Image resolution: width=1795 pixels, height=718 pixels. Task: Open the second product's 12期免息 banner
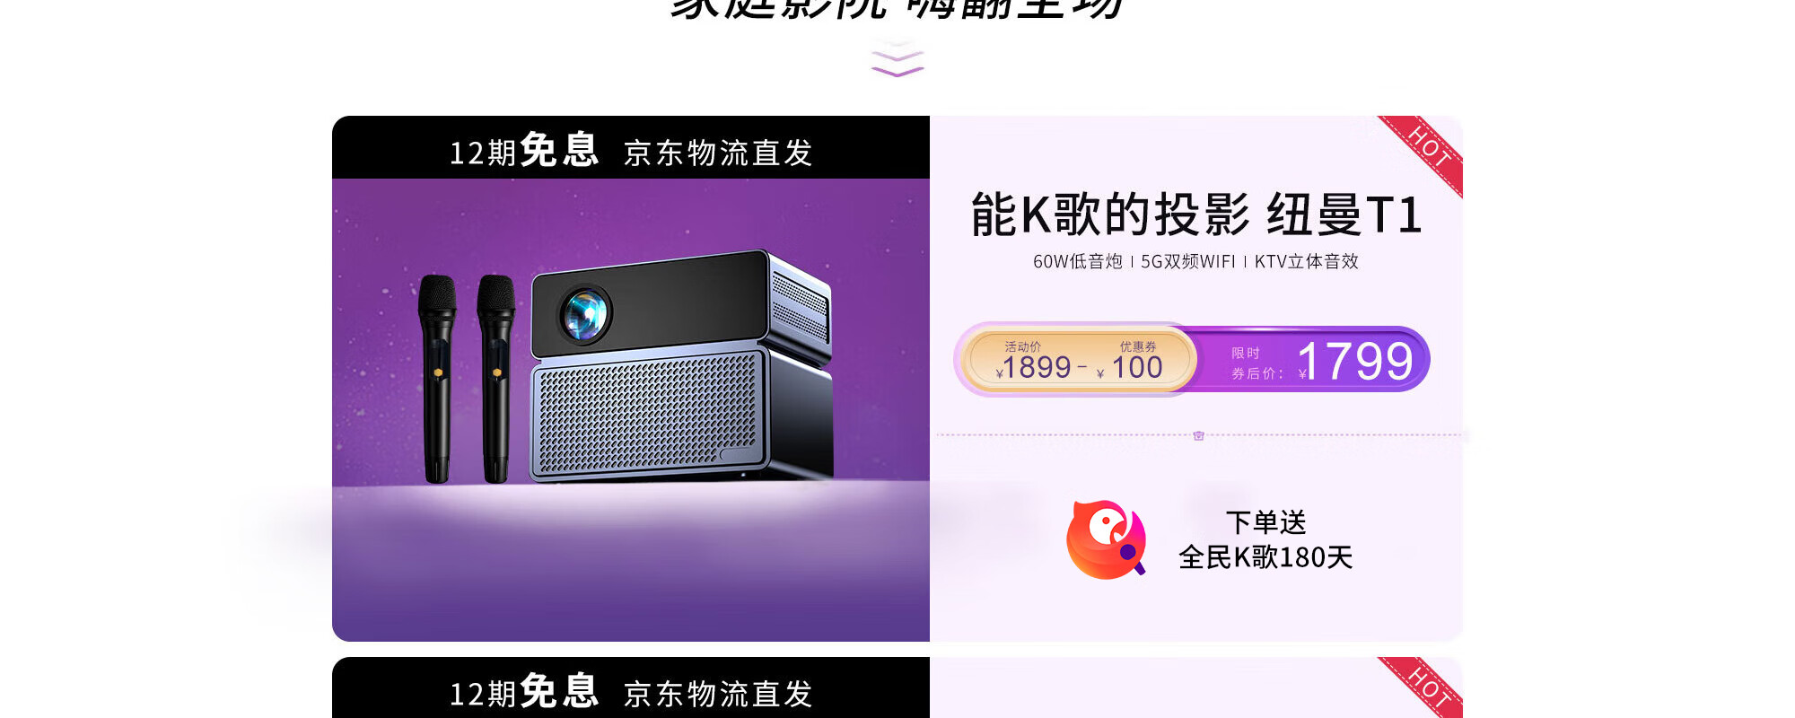631,688
